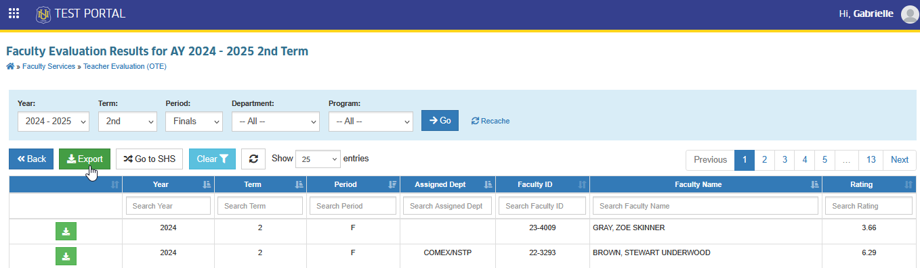Change the Show entries count dropdown
Screen dimensions: 920x268
pyautogui.click(x=318, y=159)
